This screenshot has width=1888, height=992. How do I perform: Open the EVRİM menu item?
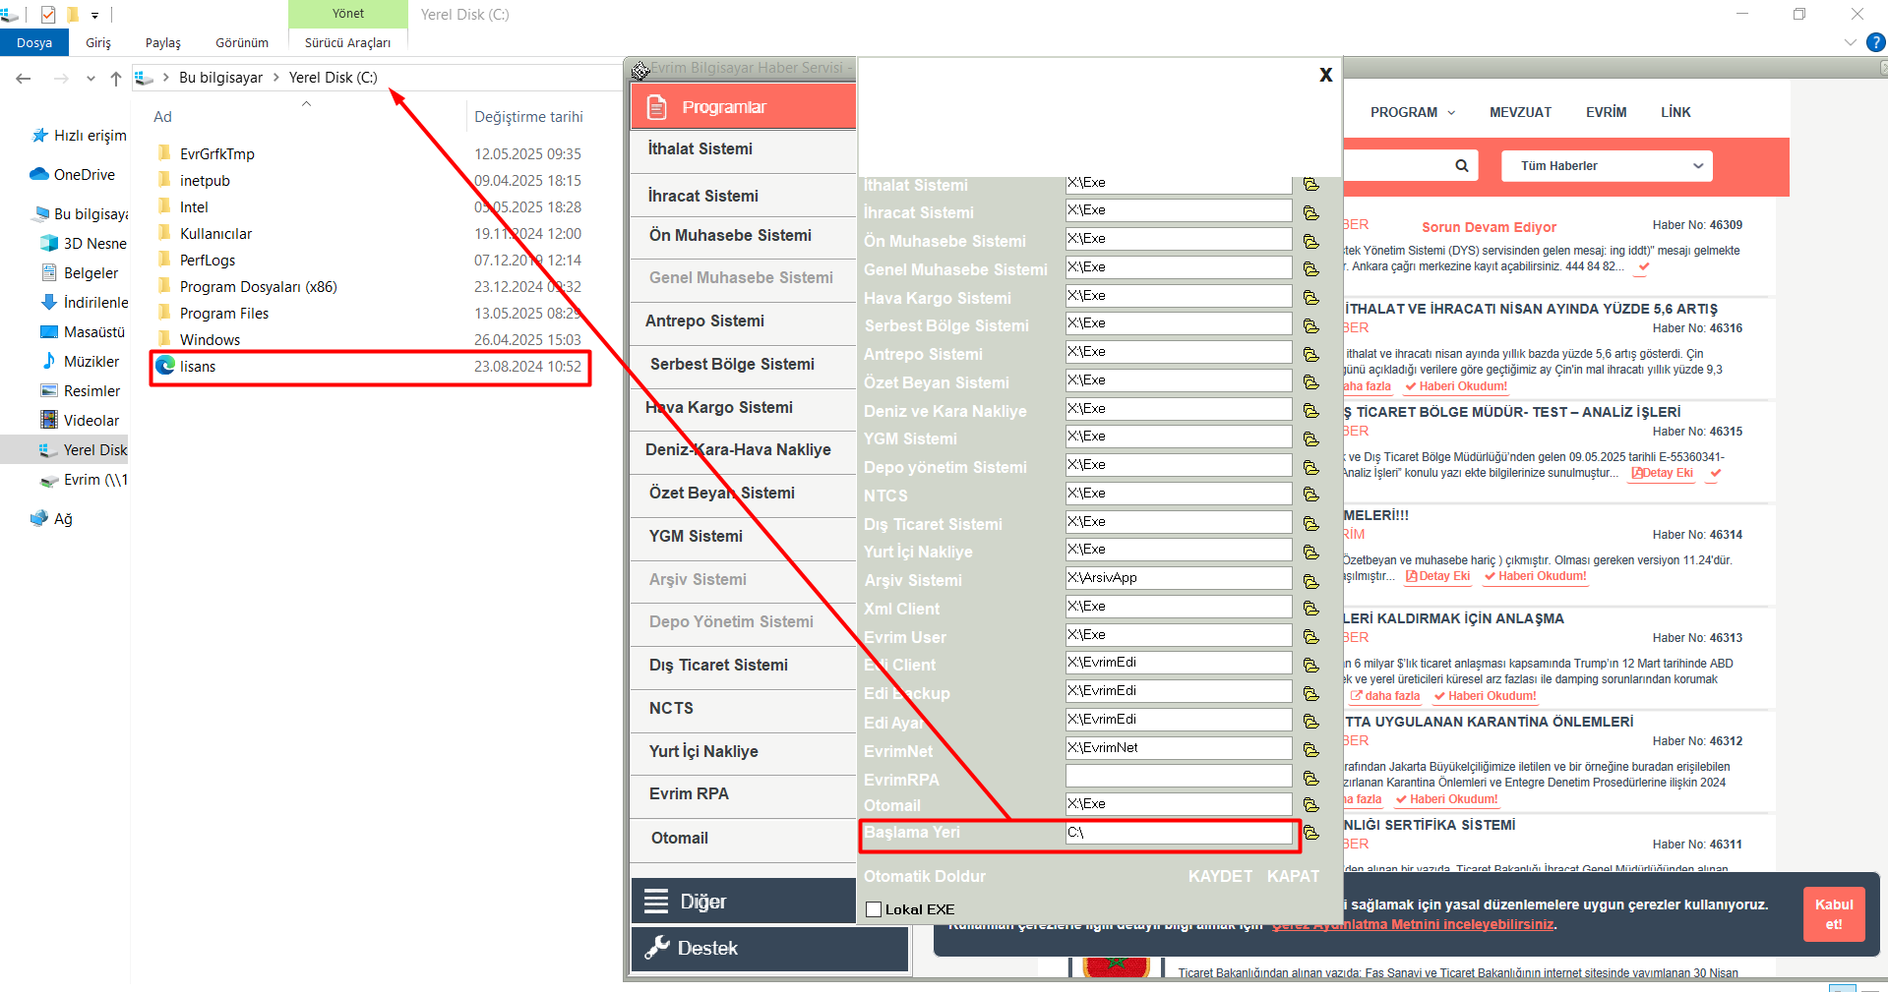[1606, 112]
